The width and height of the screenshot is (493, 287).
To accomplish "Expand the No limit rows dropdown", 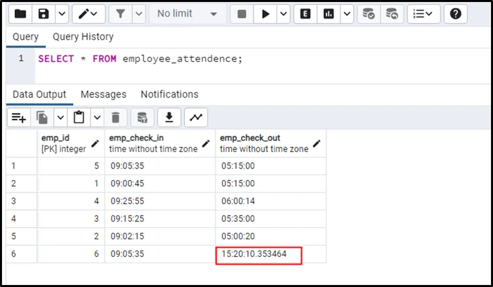I will pyautogui.click(x=187, y=14).
